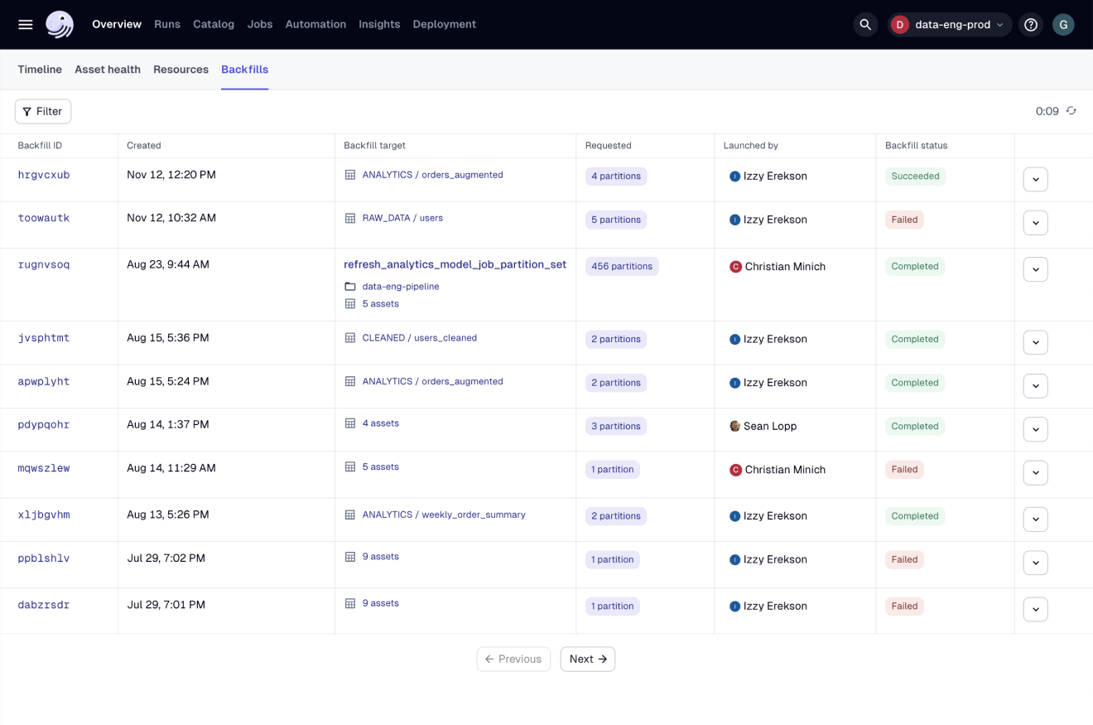Click the Failed status badge for toowautk
Viewport: 1093px width, 725px height.
[x=903, y=219]
